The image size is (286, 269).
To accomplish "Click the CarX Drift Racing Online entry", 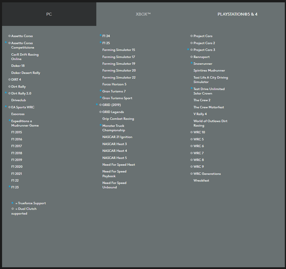I will coord(25,57).
